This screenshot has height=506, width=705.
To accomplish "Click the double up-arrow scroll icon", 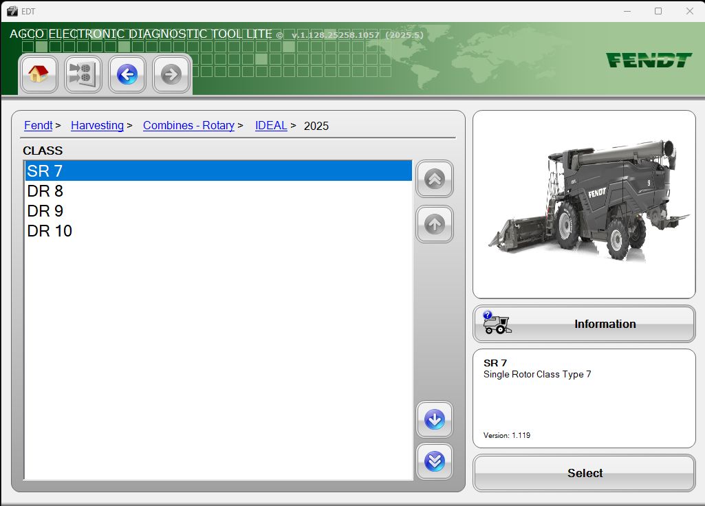I will tap(434, 179).
